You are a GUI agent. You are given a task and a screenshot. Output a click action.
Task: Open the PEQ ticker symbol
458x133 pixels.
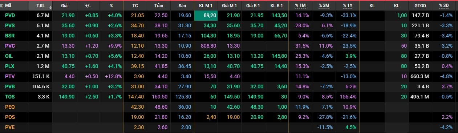(10, 107)
